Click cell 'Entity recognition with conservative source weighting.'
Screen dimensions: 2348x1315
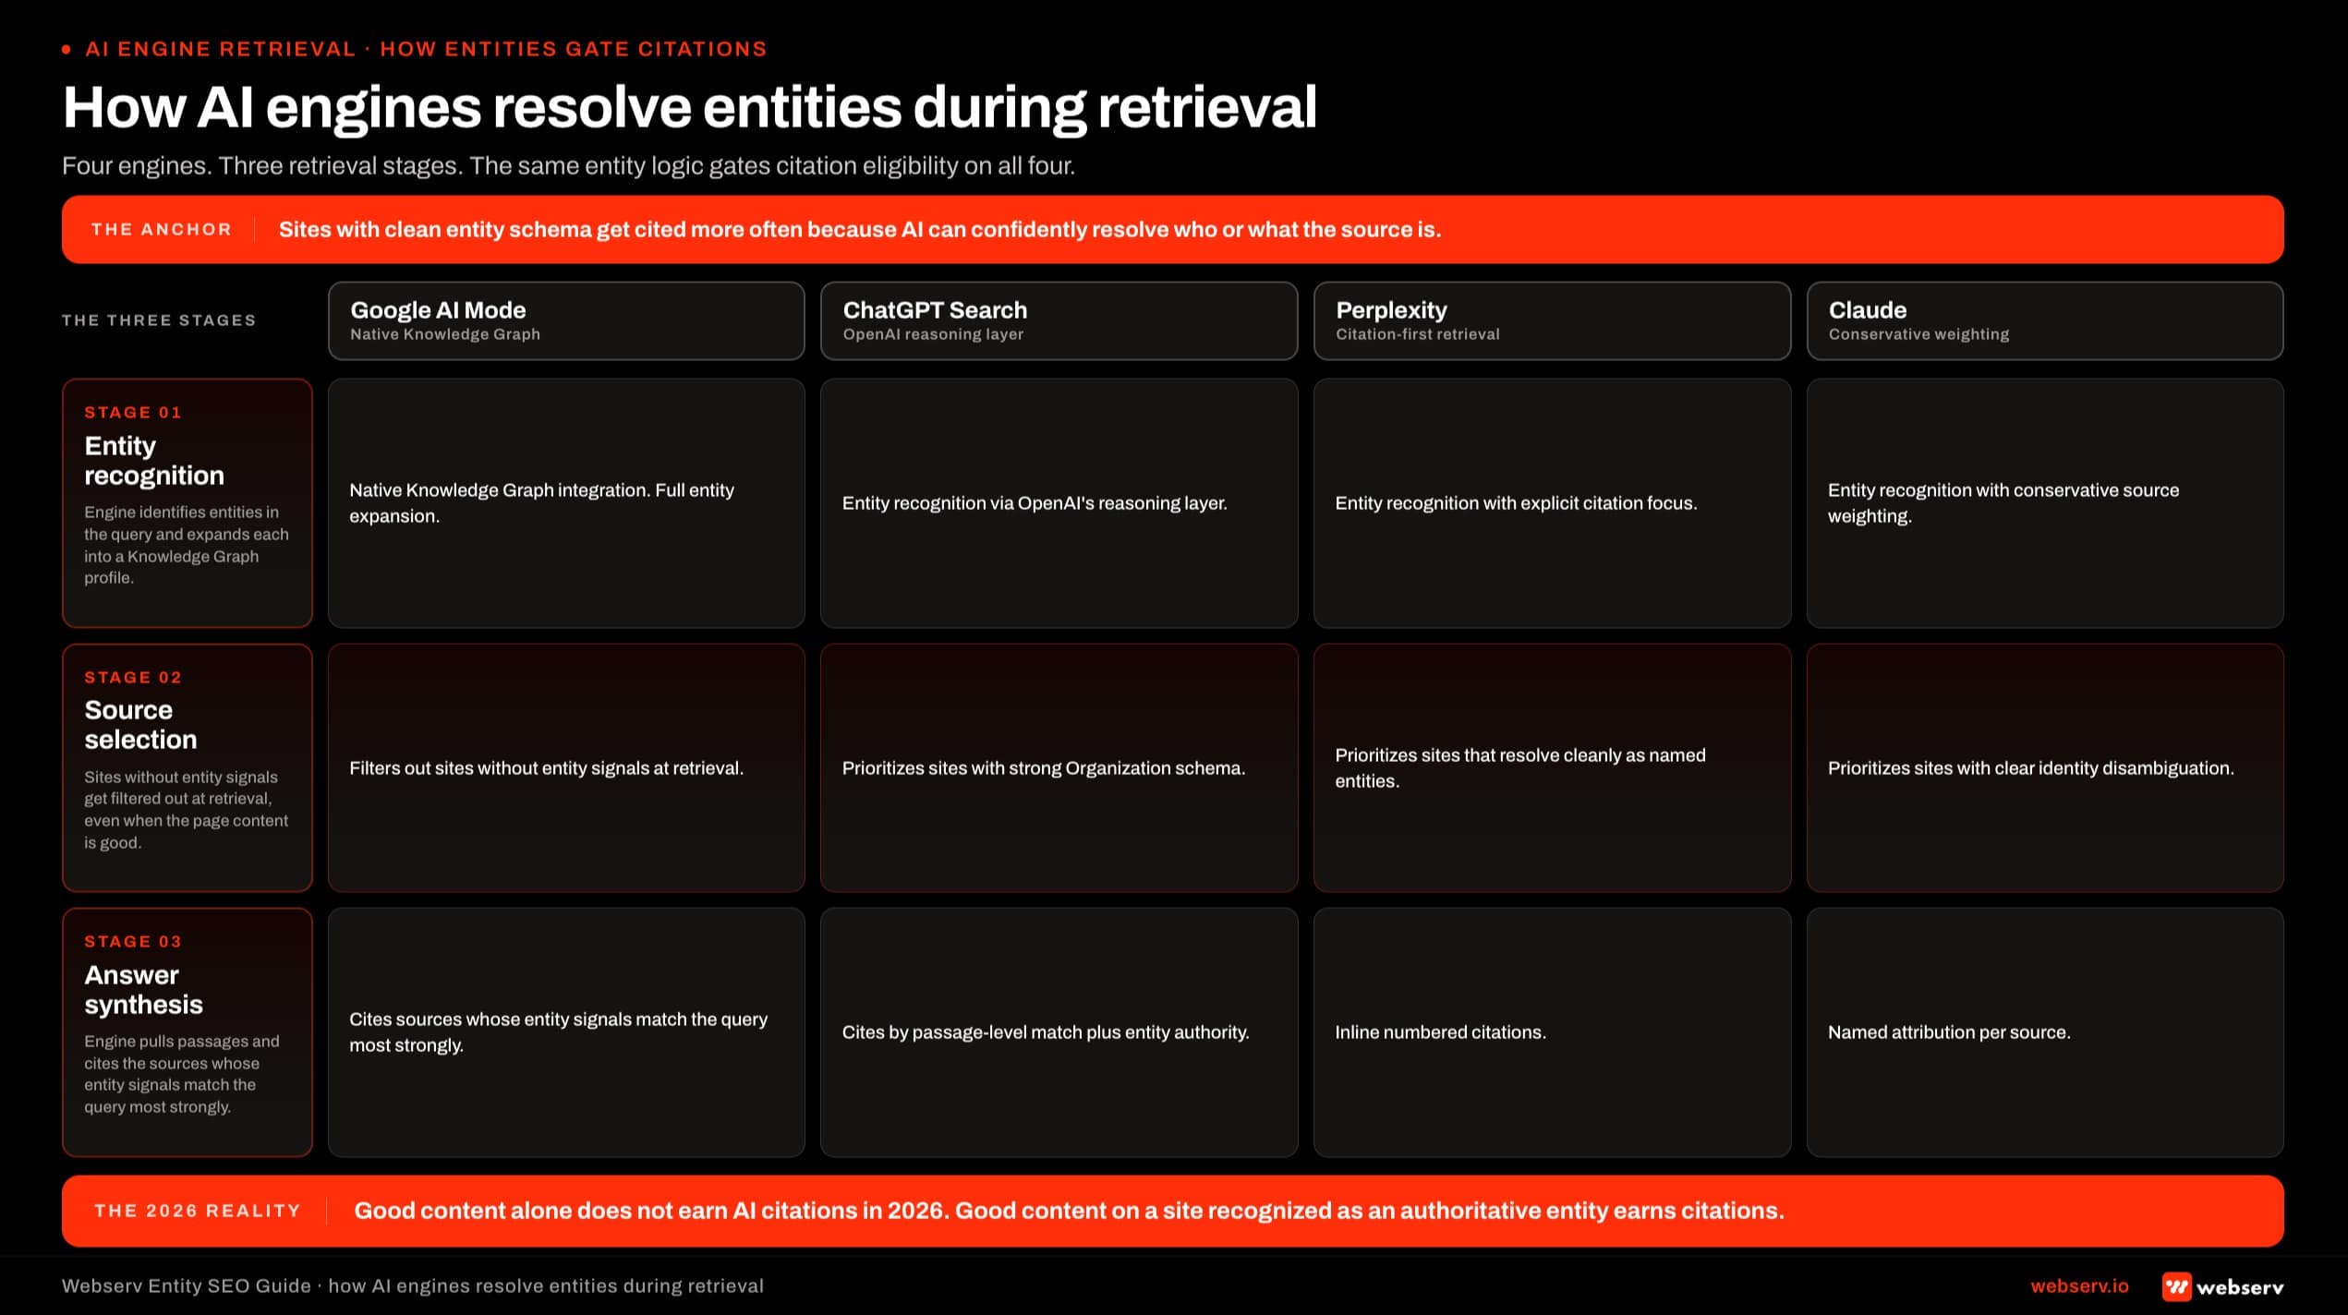[x=2045, y=503]
